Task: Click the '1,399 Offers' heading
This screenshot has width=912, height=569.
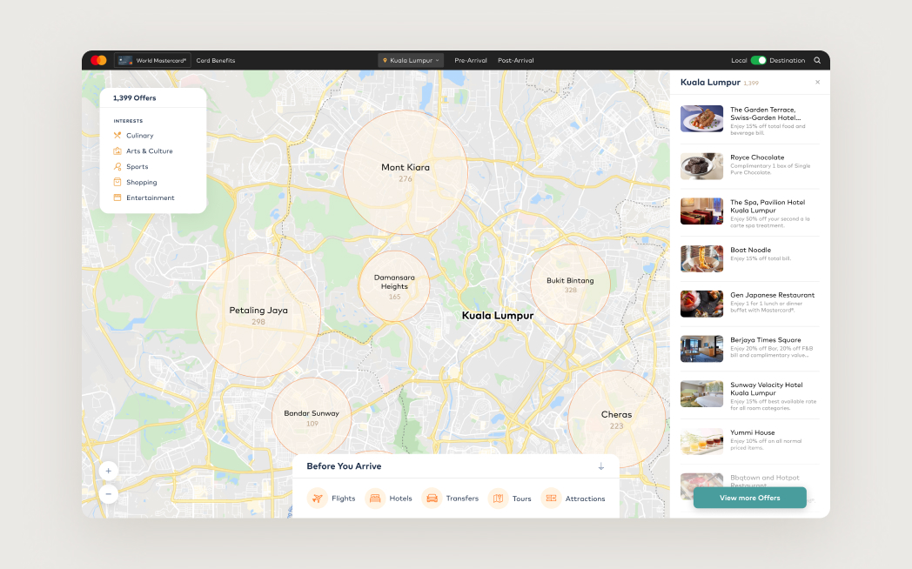Action: 134,98
